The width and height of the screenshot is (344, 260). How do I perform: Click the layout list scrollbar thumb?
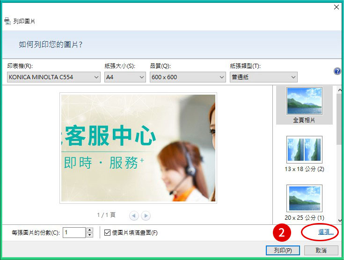(x=339, y=119)
